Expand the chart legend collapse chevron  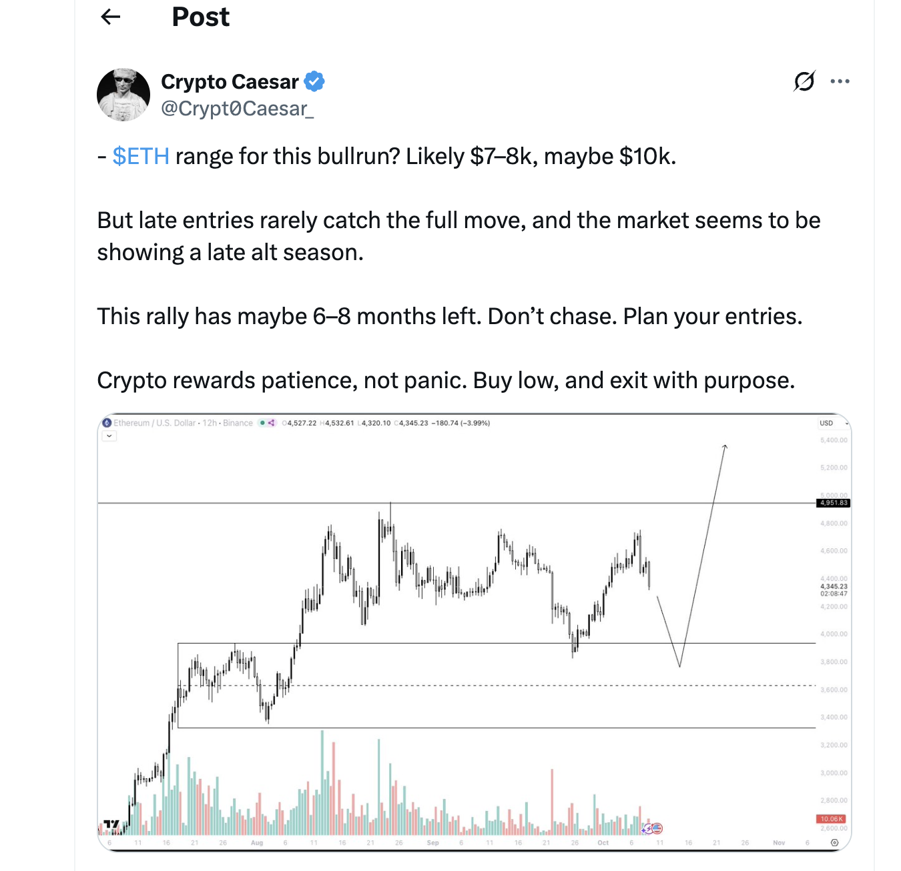coord(109,436)
